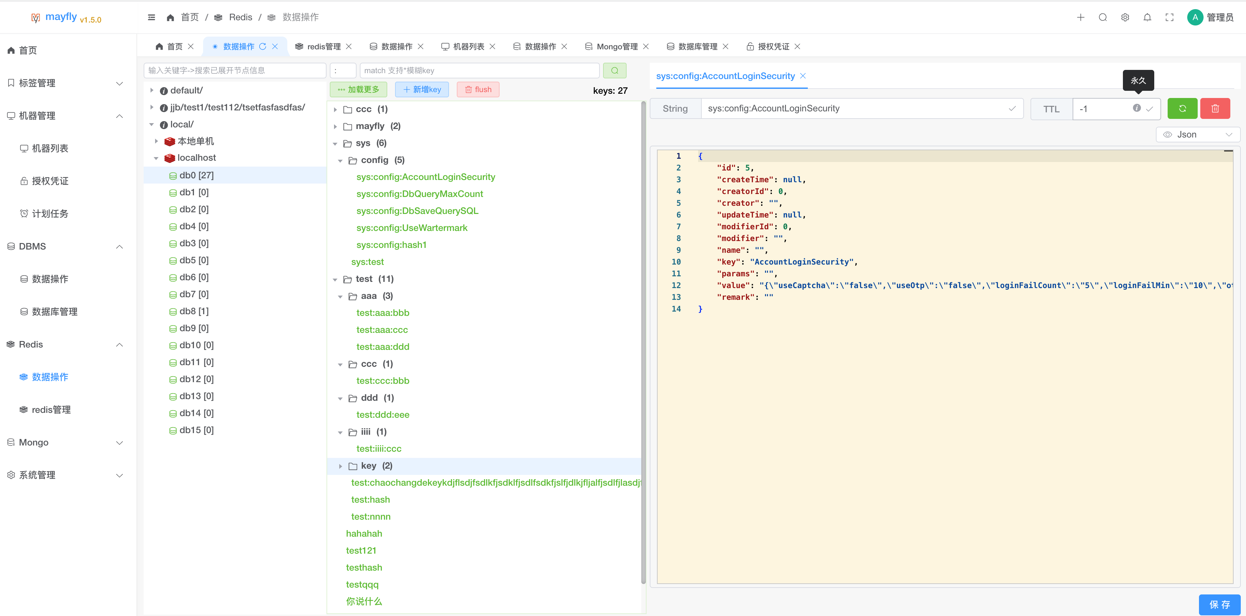Screen dimensions: 1246x616
Task: Click the fullscreen icon in header
Action: pos(1169,17)
